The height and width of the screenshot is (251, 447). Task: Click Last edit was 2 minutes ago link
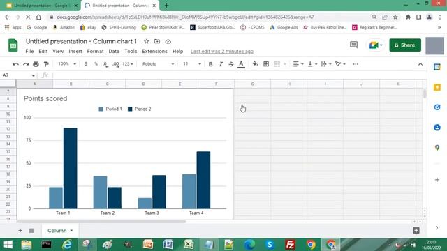click(x=222, y=52)
